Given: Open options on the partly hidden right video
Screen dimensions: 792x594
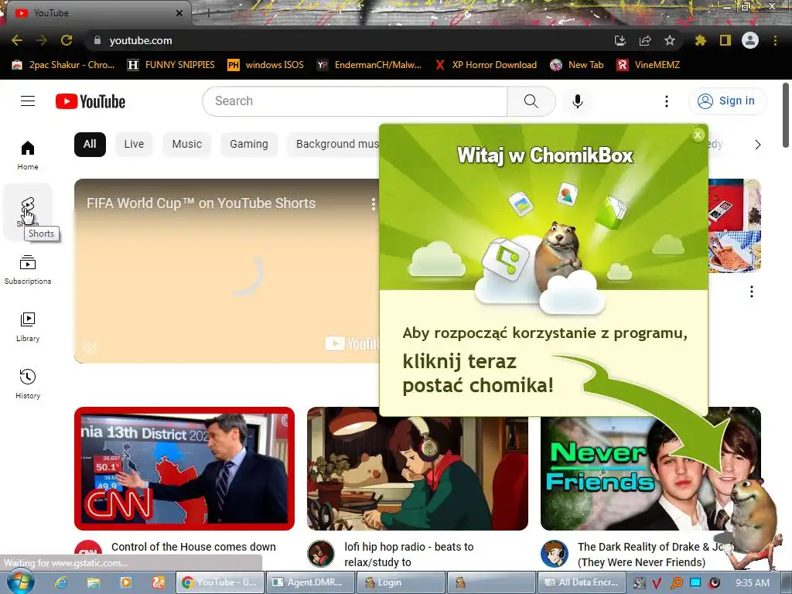Looking at the screenshot, I should [x=752, y=292].
